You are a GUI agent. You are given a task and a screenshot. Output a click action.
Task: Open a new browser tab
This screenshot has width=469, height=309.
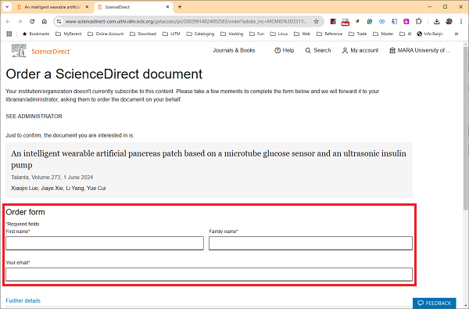[180, 7]
